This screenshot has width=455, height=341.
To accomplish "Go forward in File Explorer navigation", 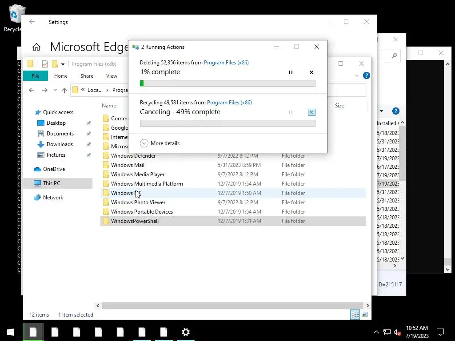I will pyautogui.click(x=44, y=90).
